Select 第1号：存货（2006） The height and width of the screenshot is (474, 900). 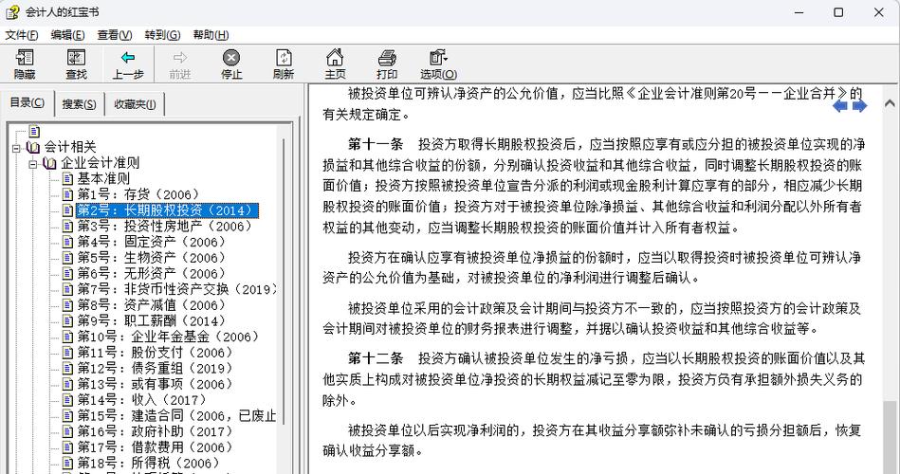tap(138, 194)
